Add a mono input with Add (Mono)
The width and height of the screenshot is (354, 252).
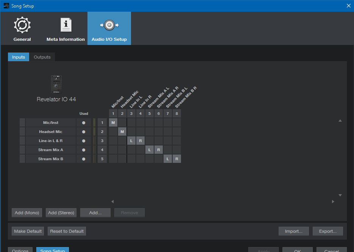27,213
